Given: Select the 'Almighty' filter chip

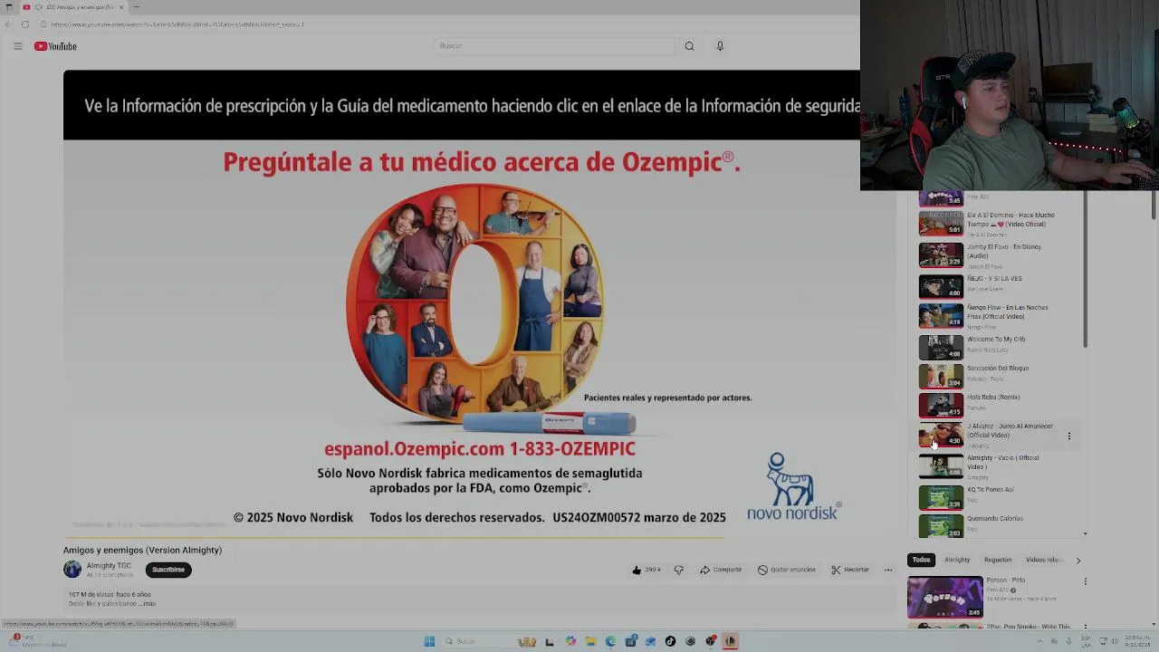Looking at the screenshot, I should (x=957, y=560).
